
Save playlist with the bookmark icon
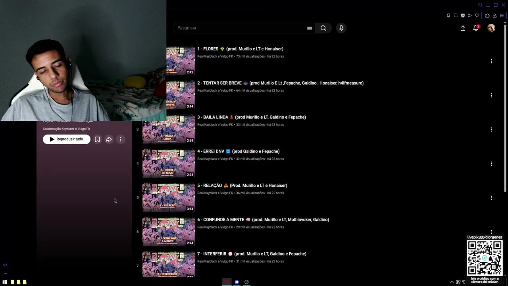pyautogui.click(x=97, y=139)
